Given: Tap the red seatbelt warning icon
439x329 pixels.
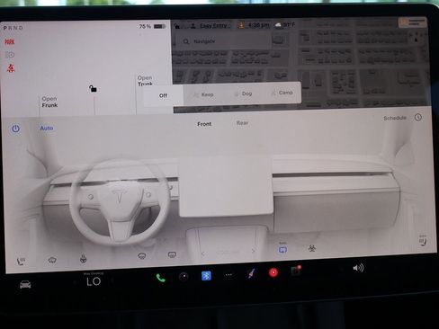Looking at the screenshot, I should pyautogui.click(x=11, y=68).
